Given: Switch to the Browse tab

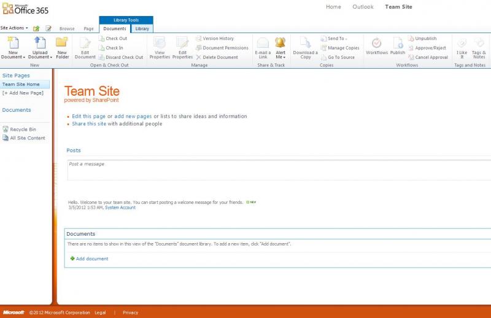Looking at the screenshot, I should pos(67,28).
